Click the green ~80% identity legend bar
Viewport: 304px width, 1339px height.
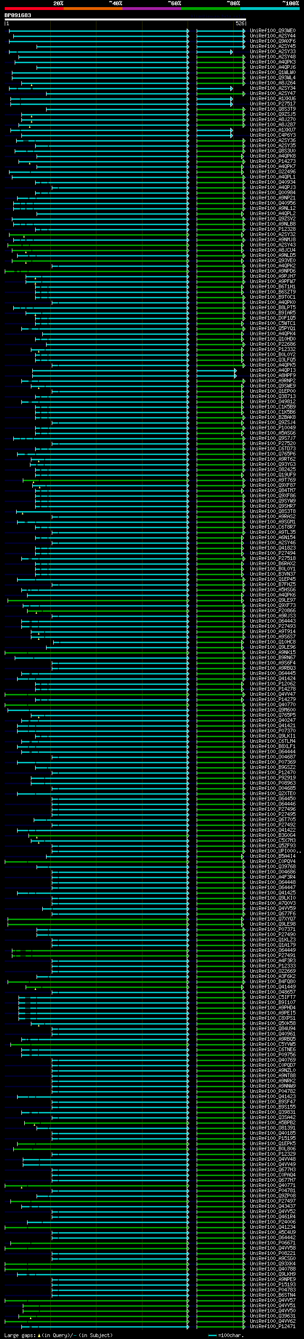(211, 9)
